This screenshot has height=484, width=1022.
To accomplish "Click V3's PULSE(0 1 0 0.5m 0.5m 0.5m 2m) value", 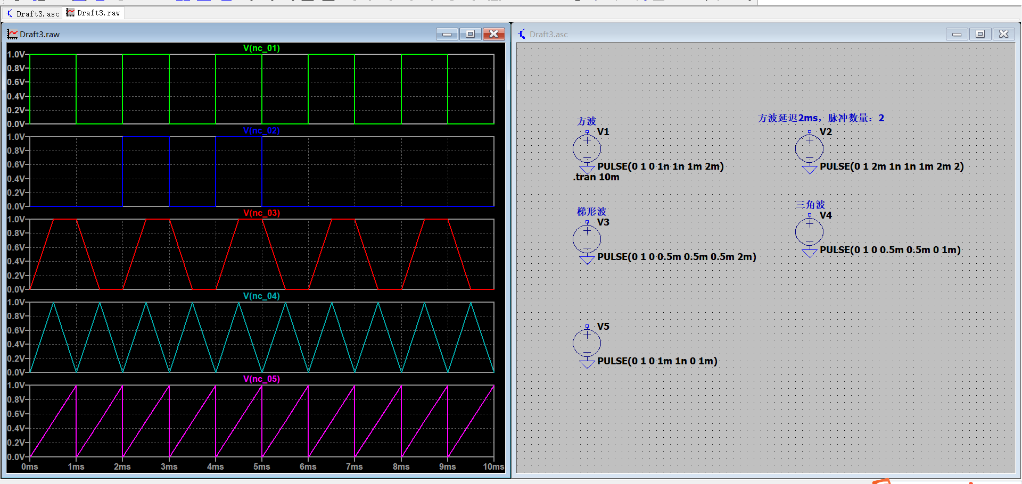I will click(x=677, y=257).
